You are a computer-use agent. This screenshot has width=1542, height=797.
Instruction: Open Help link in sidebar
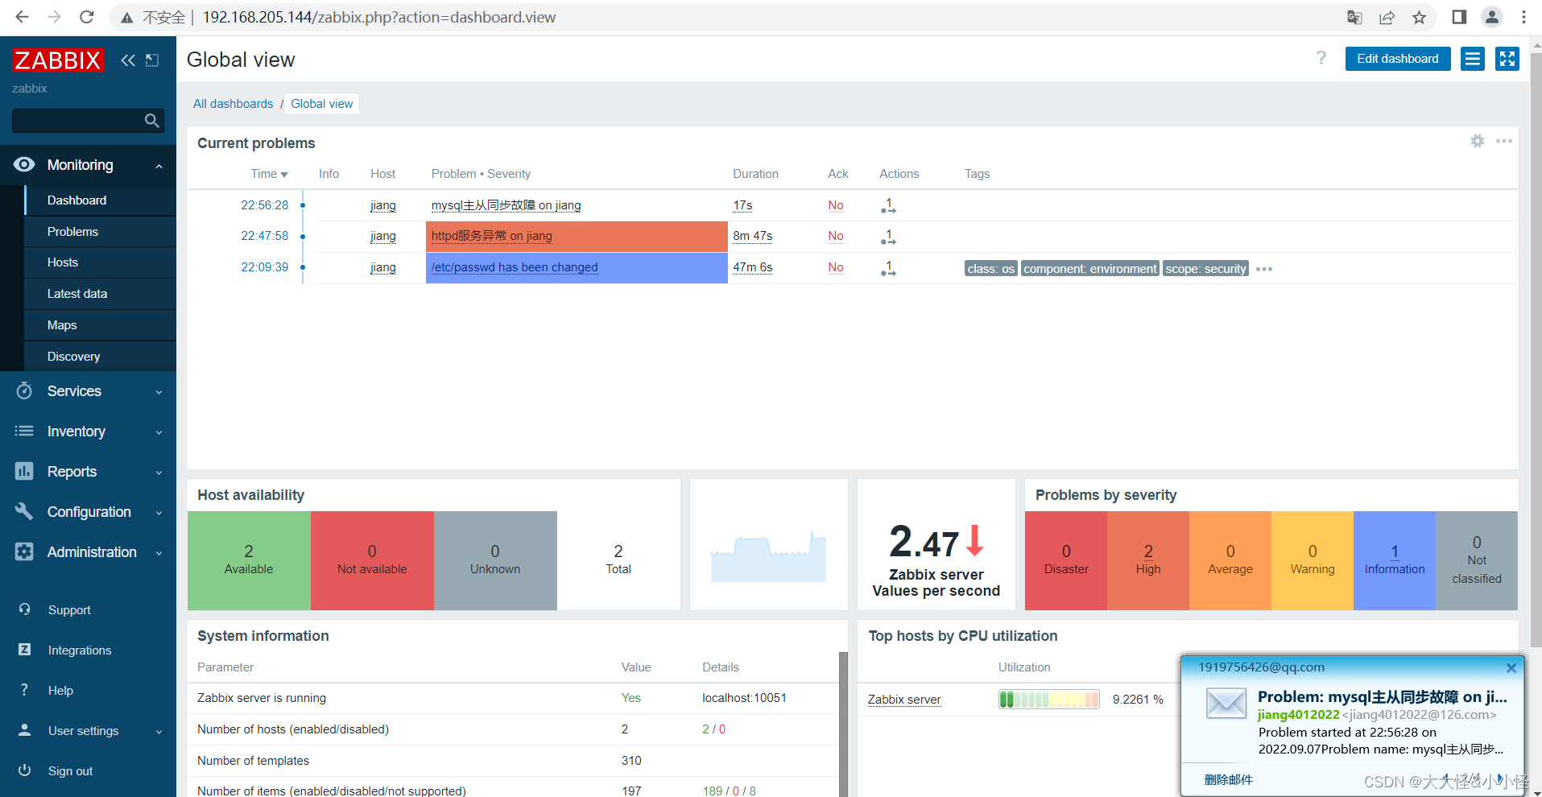[60, 691]
